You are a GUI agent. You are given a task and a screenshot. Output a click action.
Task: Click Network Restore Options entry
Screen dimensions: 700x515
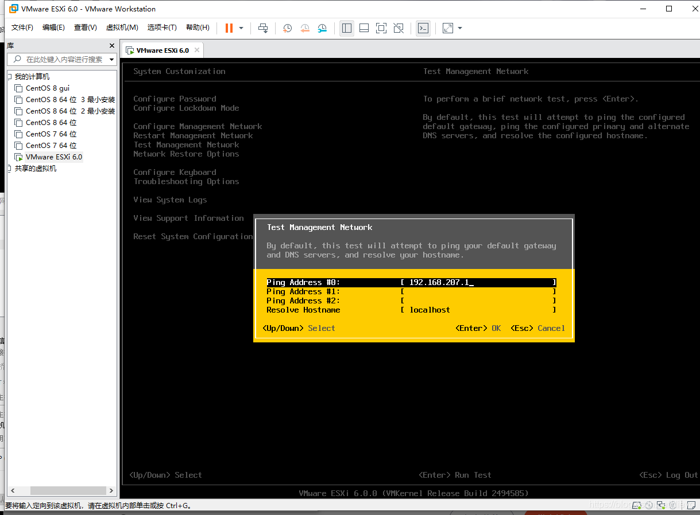pyautogui.click(x=186, y=154)
